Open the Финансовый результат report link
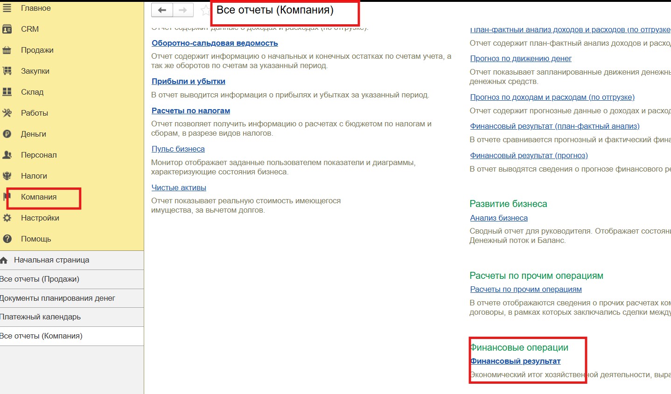Viewport: 671px width, 394px height. point(515,361)
